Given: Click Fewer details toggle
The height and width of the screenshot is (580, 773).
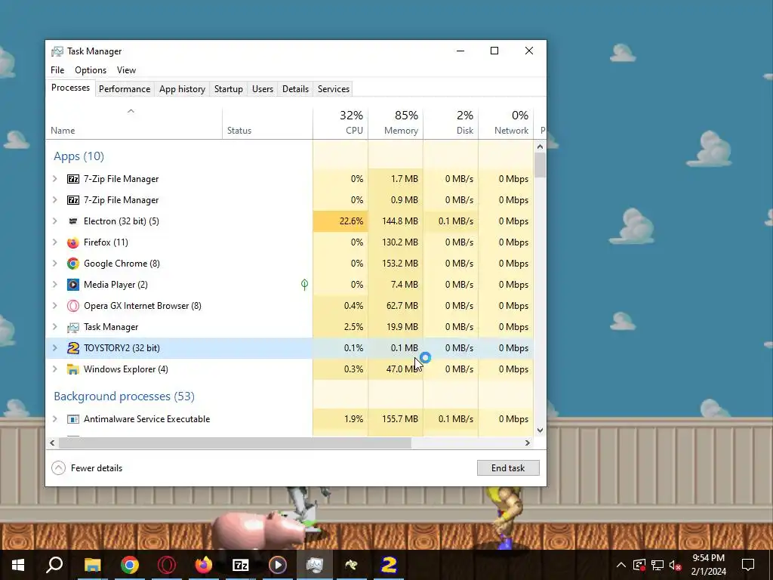Looking at the screenshot, I should point(87,468).
